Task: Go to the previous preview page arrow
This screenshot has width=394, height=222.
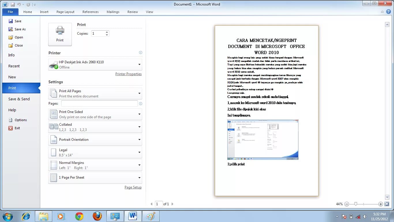Action: [x=152, y=204]
